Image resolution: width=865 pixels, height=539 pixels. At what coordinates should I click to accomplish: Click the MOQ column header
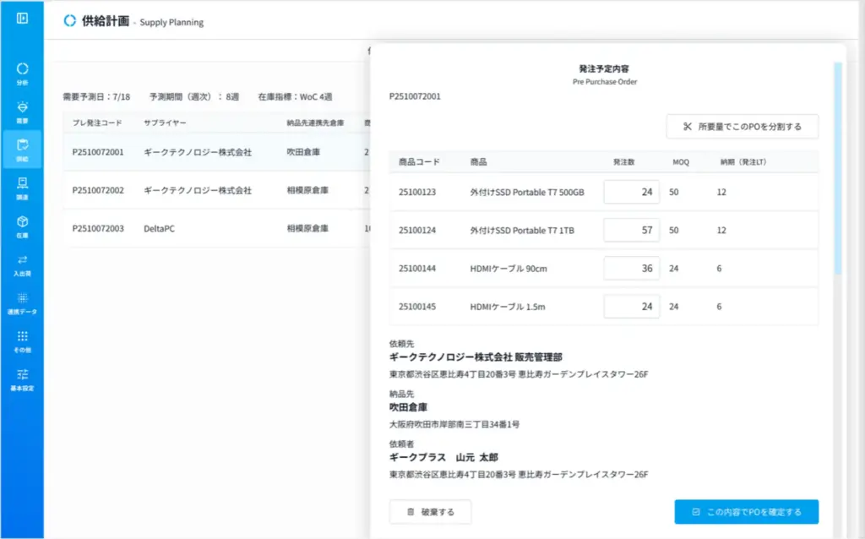[x=681, y=161]
